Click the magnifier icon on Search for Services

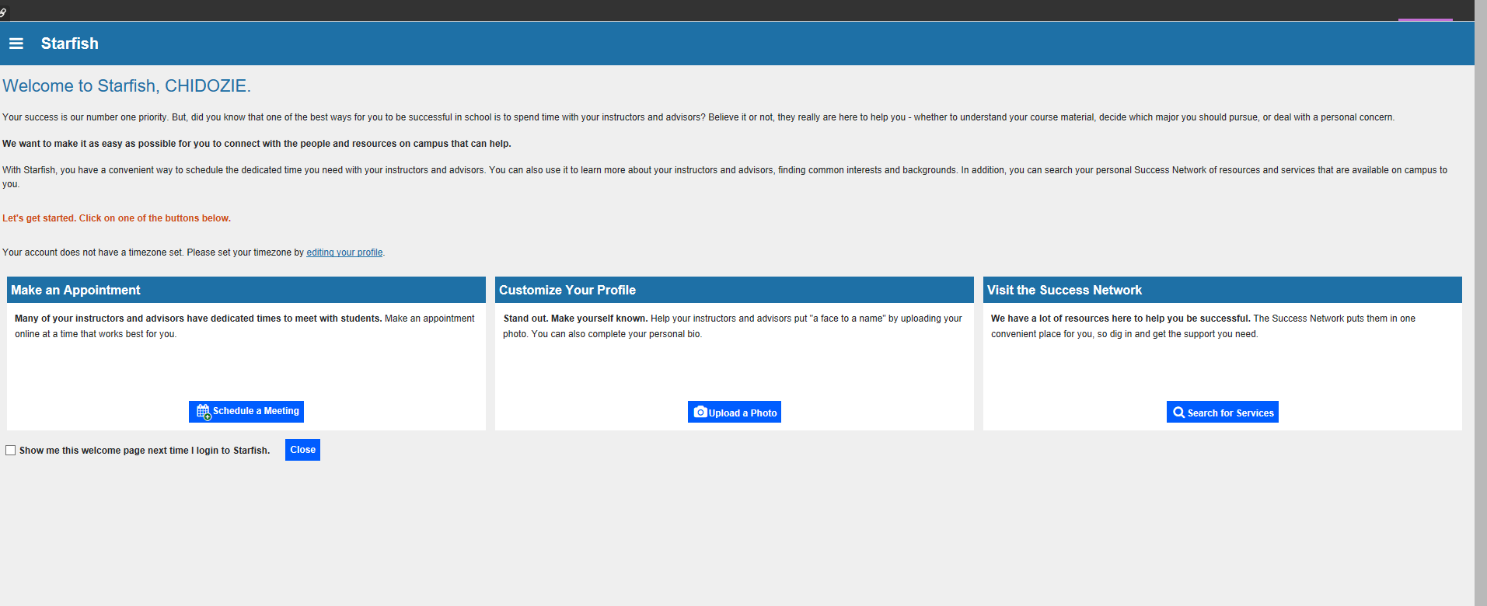[x=1179, y=413]
